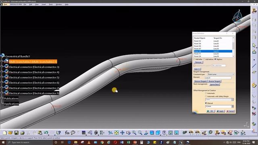258x145 pixels.
Task: Click the What's This help icon
Action: pos(58,133)
